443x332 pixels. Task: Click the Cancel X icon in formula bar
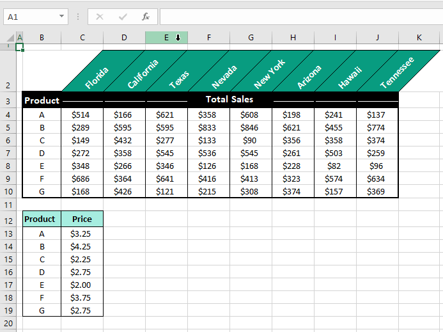(100, 17)
